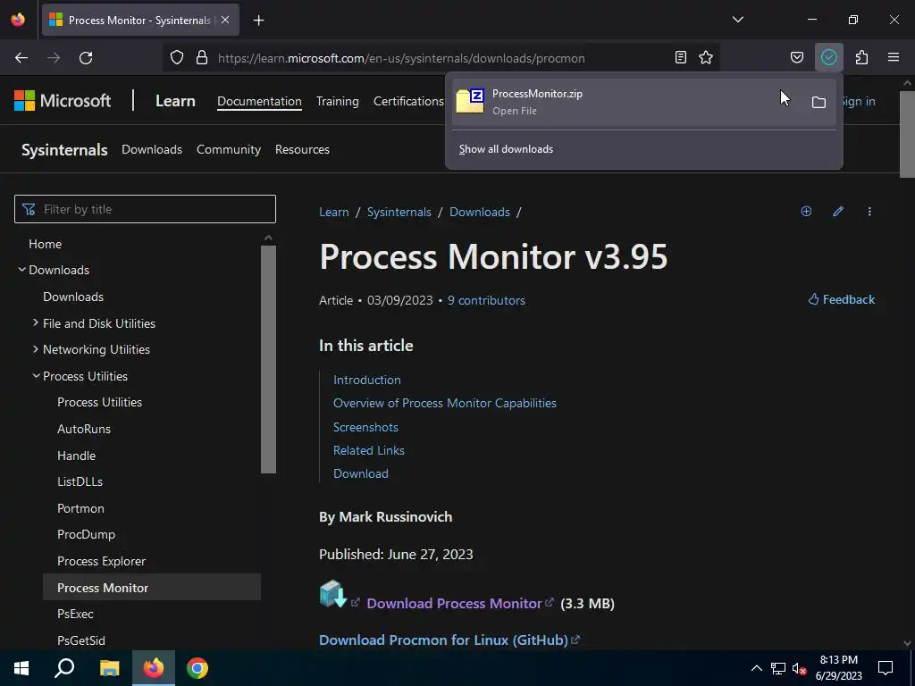Click the Process Monitor download package icon
915x686 pixels.
click(333, 594)
